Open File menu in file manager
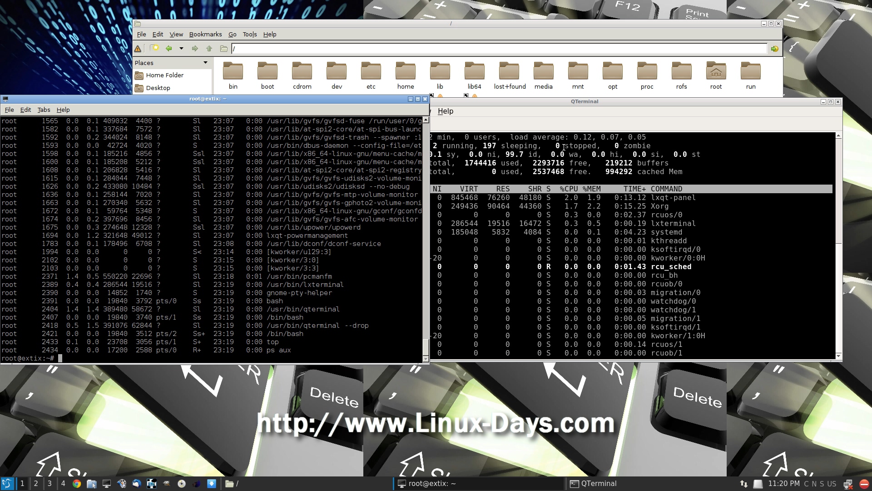872x491 pixels. [141, 34]
